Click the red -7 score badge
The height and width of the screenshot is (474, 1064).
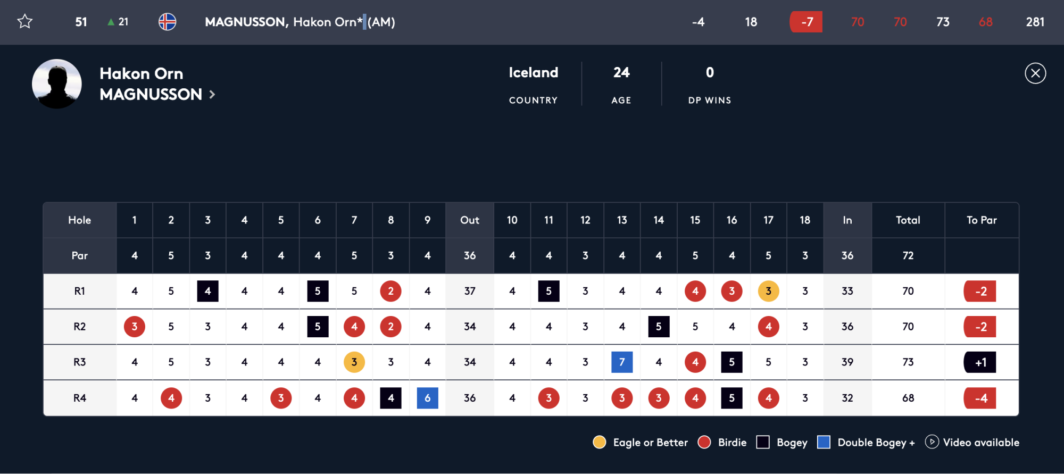click(x=806, y=22)
